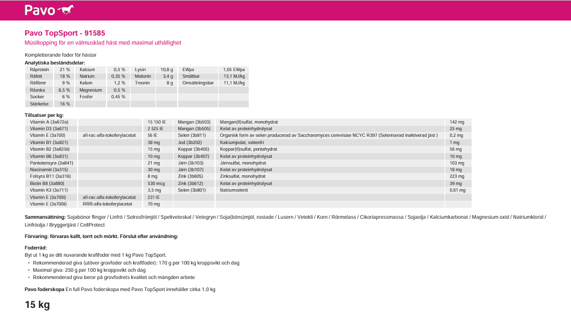
Task: Click the bold Pavo foderskopa label
Action: click(45, 290)
